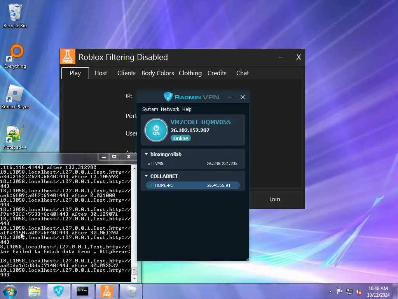Open the Chat tab
The image size is (398, 299).
(x=243, y=73)
